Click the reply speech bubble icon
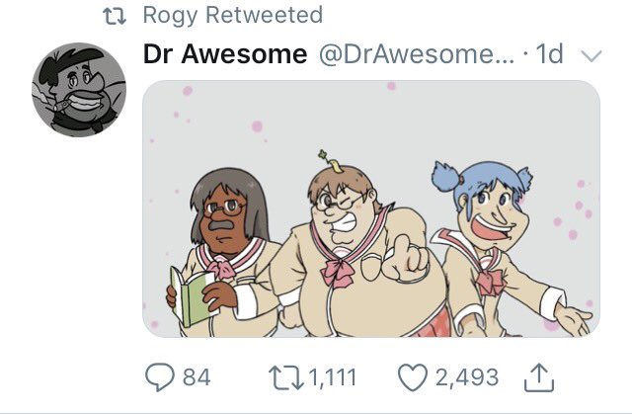Image resolution: width=632 pixels, height=414 pixels. point(158,376)
